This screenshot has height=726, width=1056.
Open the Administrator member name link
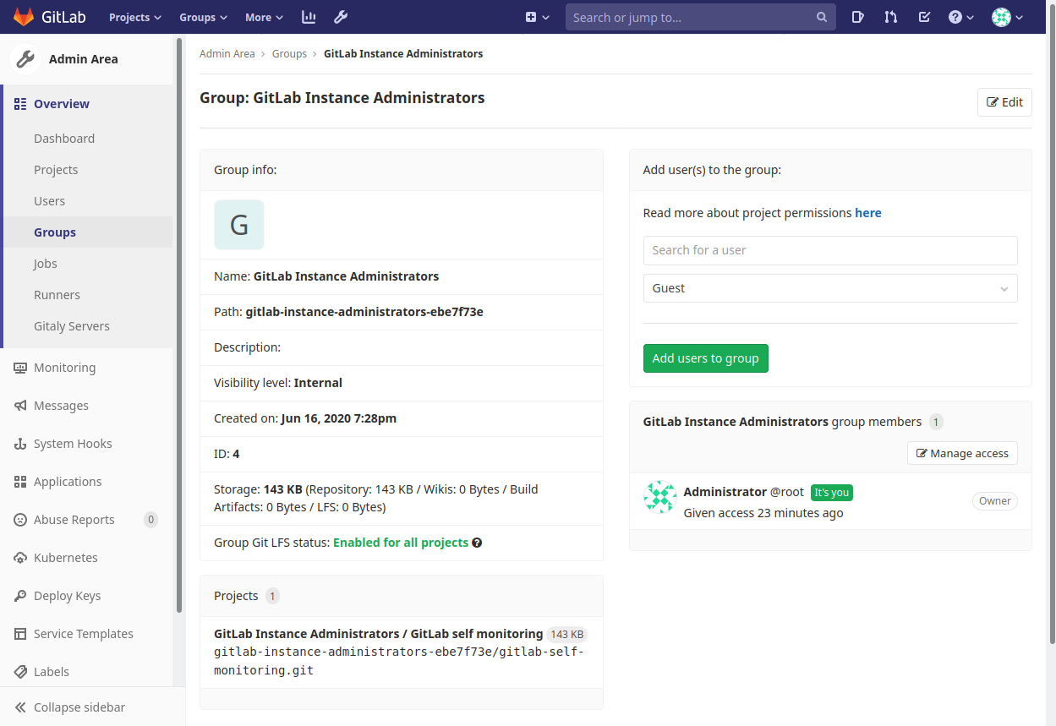725,492
